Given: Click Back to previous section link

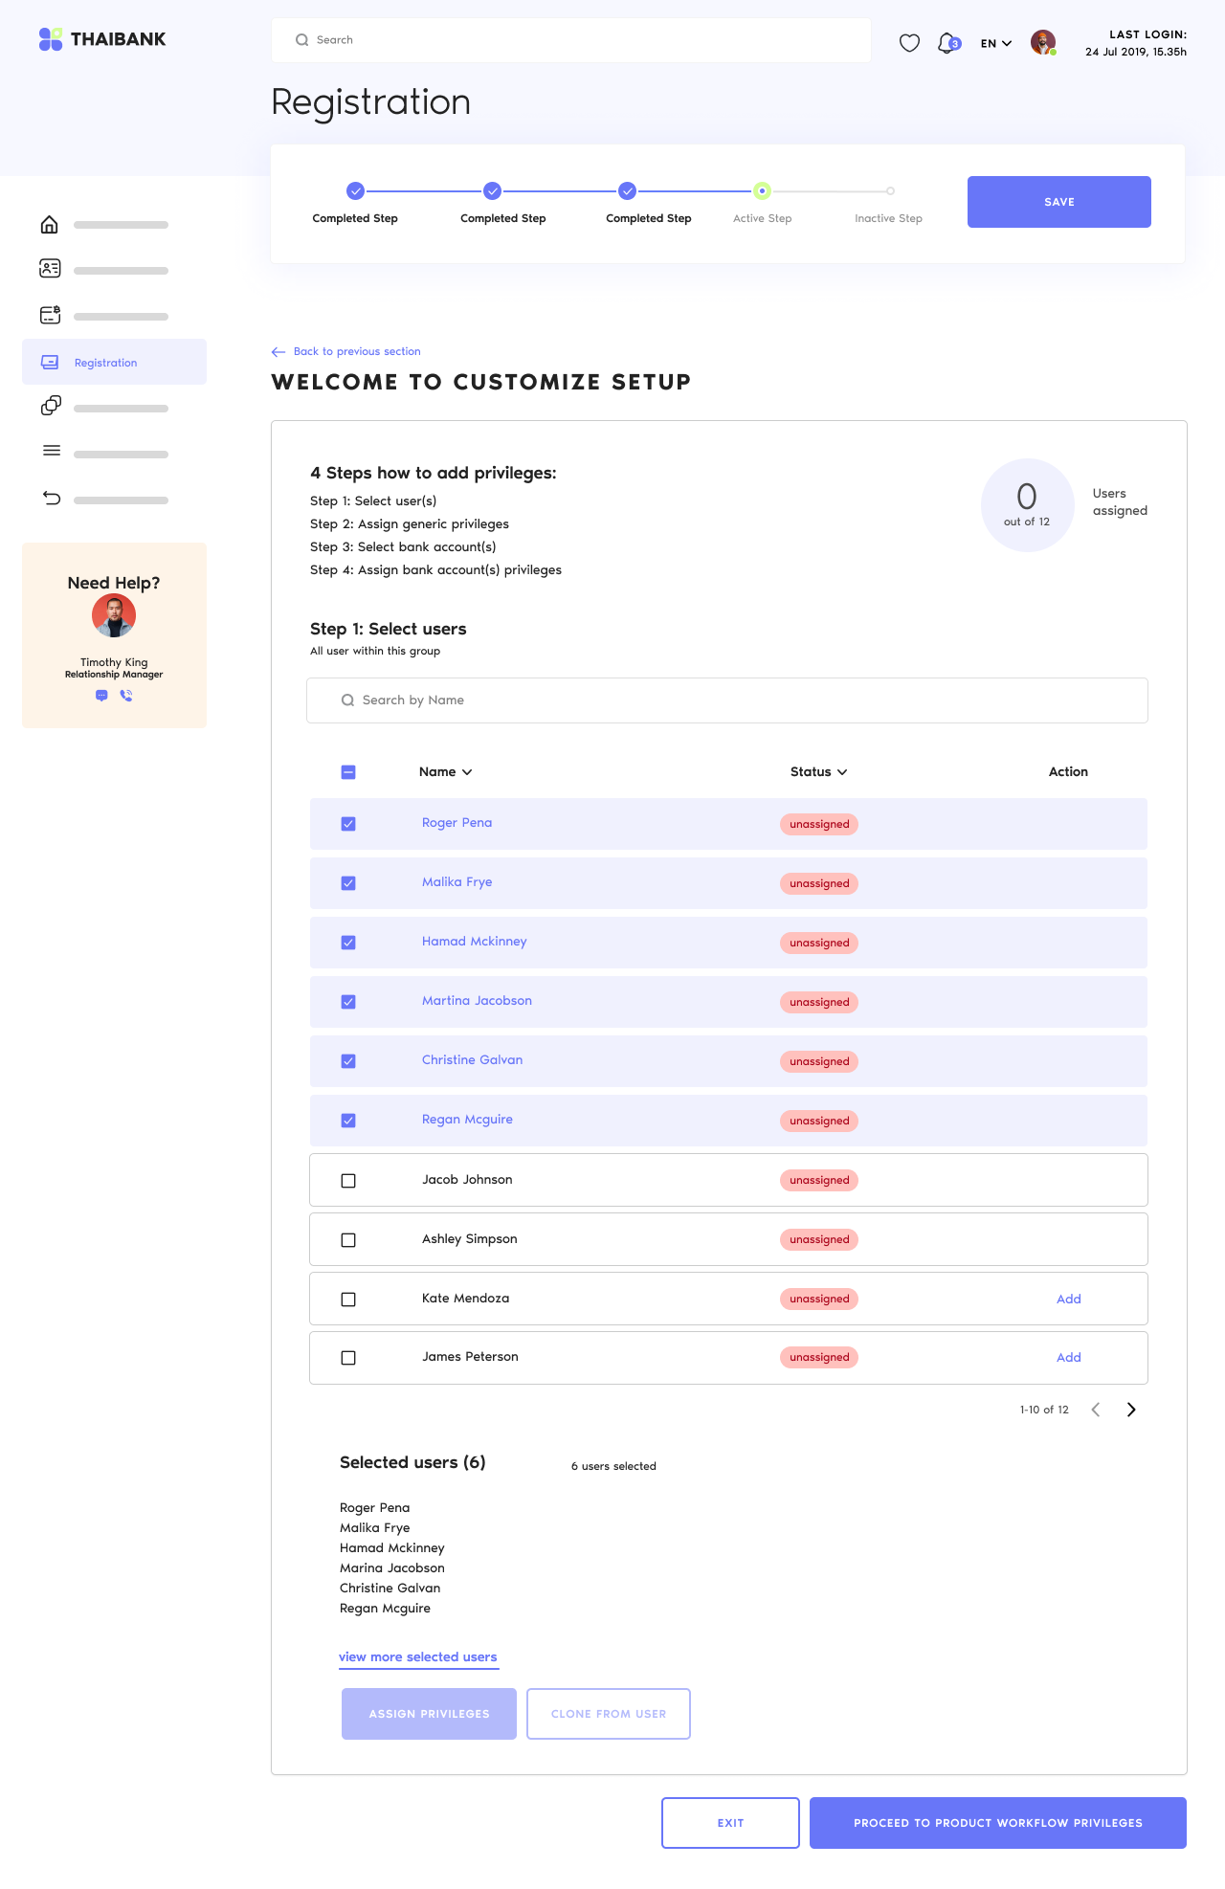Looking at the screenshot, I should pyautogui.click(x=346, y=351).
